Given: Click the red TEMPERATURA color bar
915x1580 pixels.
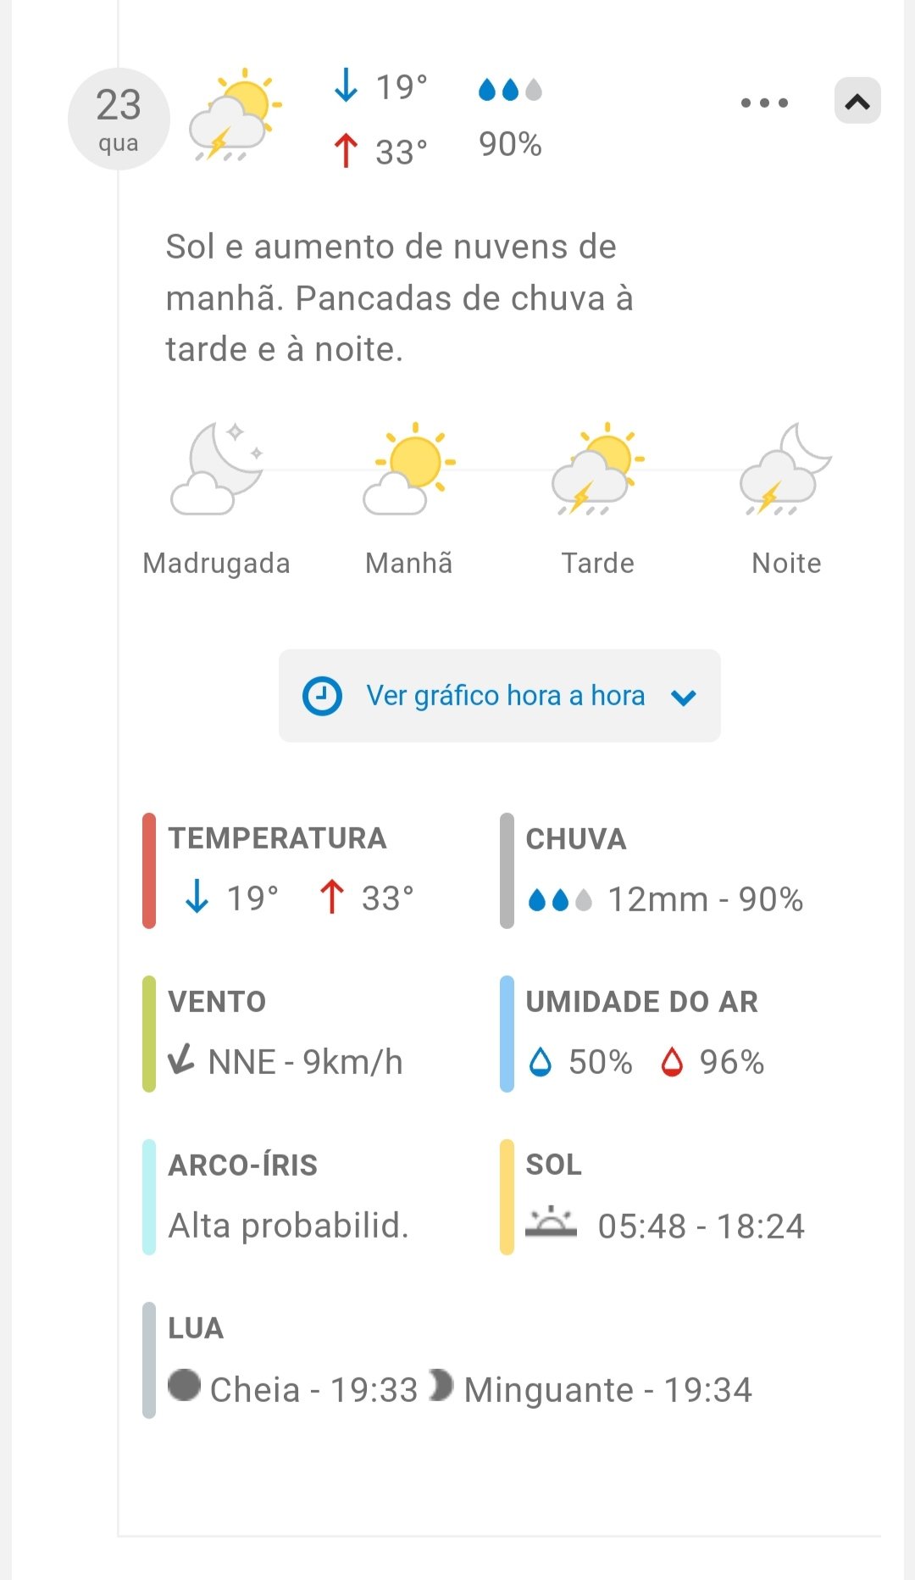Looking at the screenshot, I should pyautogui.click(x=149, y=871).
